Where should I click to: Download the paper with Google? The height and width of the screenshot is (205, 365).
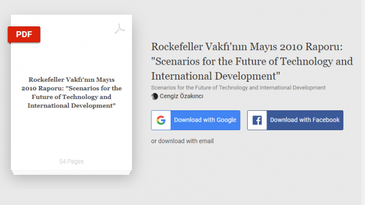pyautogui.click(x=195, y=120)
